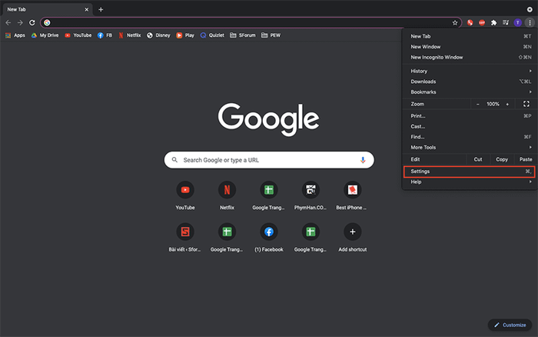The height and width of the screenshot is (337, 538).
Task: Expand the Bookmarks submenu
Action: point(470,92)
